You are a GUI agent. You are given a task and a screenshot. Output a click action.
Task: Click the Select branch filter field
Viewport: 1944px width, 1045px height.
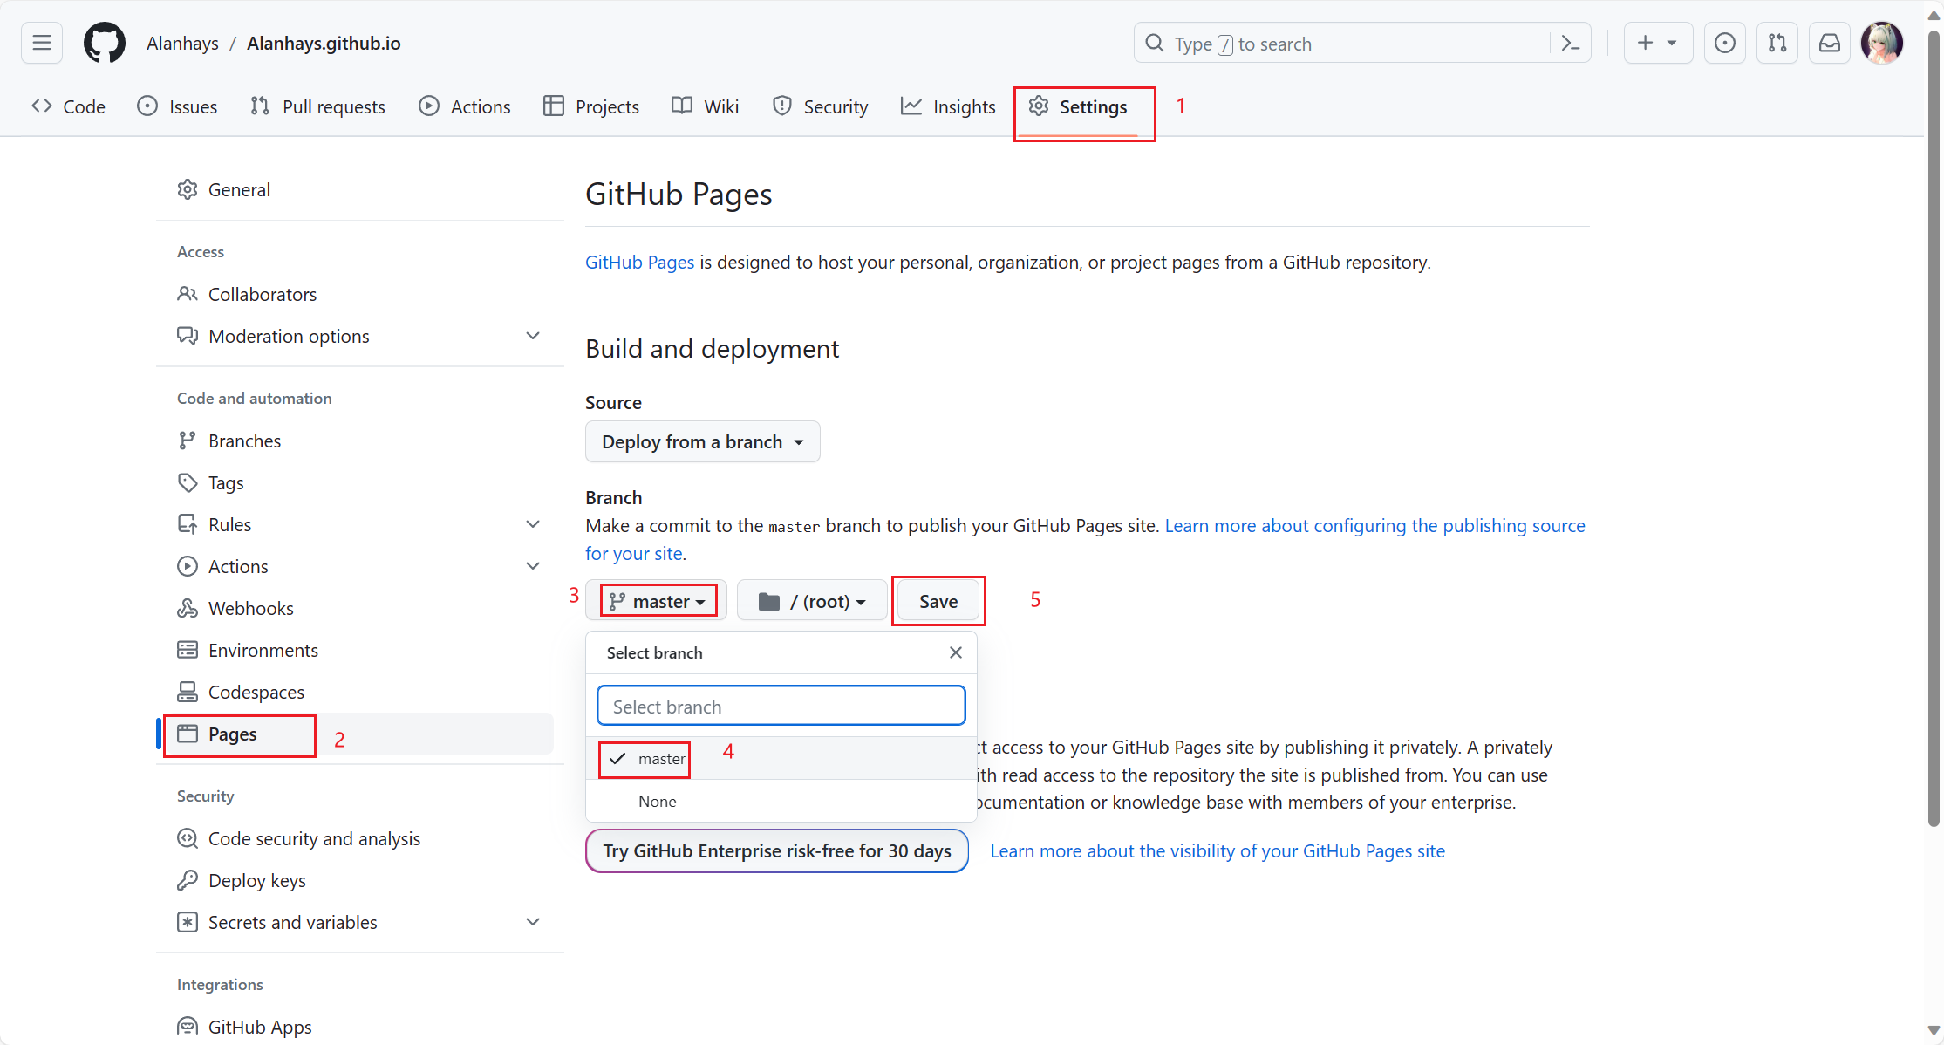pyautogui.click(x=781, y=706)
